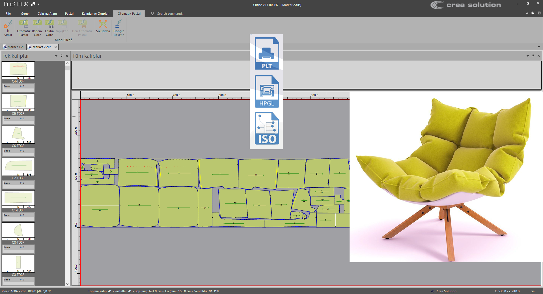Open a file with the folder icon
Image resolution: width=543 pixels, height=294 pixels.
13,4
